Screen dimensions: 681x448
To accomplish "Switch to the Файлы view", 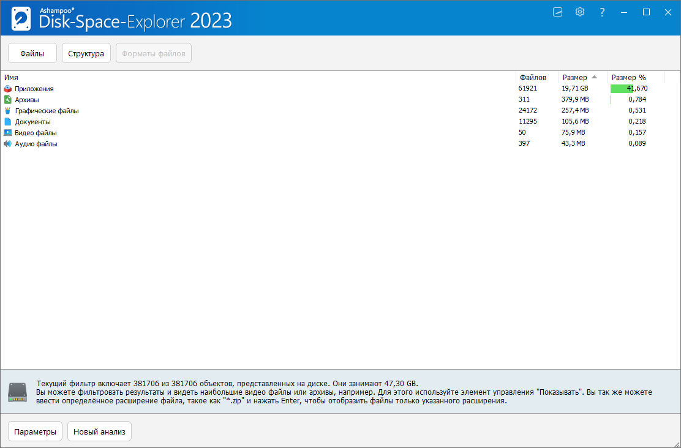I will pyautogui.click(x=32, y=53).
